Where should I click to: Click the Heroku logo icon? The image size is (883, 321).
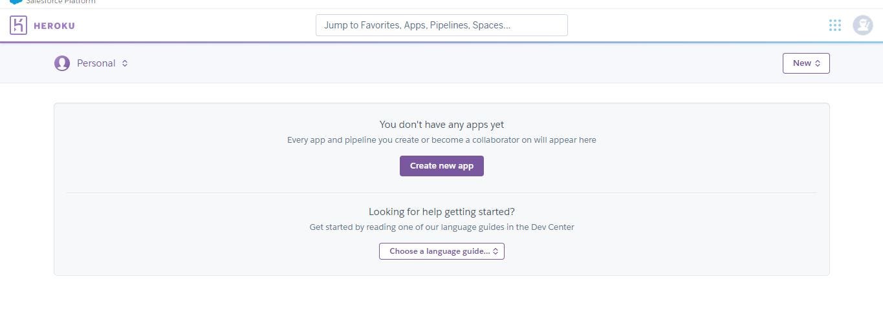click(x=18, y=25)
